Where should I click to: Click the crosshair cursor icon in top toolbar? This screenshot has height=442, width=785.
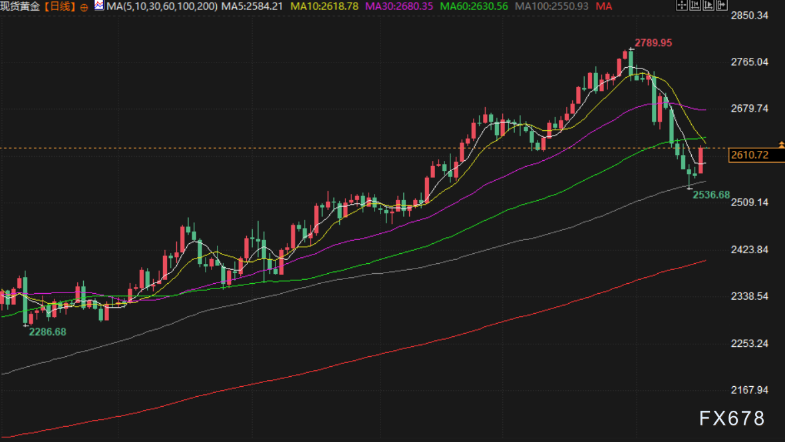pos(681,6)
